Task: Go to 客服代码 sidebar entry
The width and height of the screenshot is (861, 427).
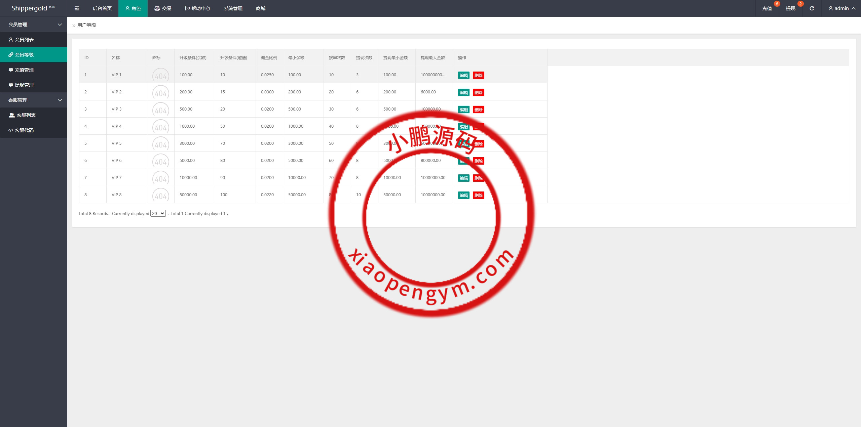Action: pos(24,130)
